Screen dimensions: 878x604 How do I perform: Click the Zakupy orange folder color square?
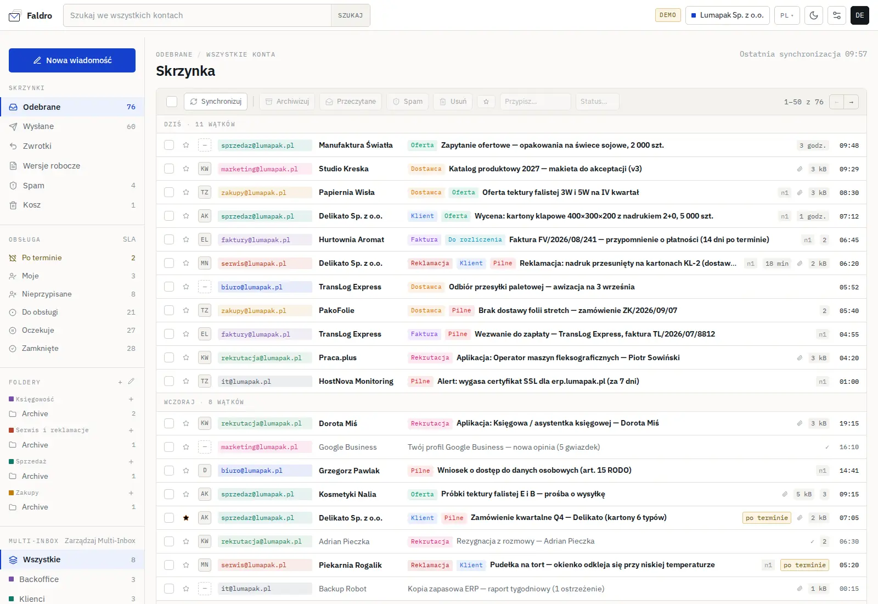click(12, 493)
